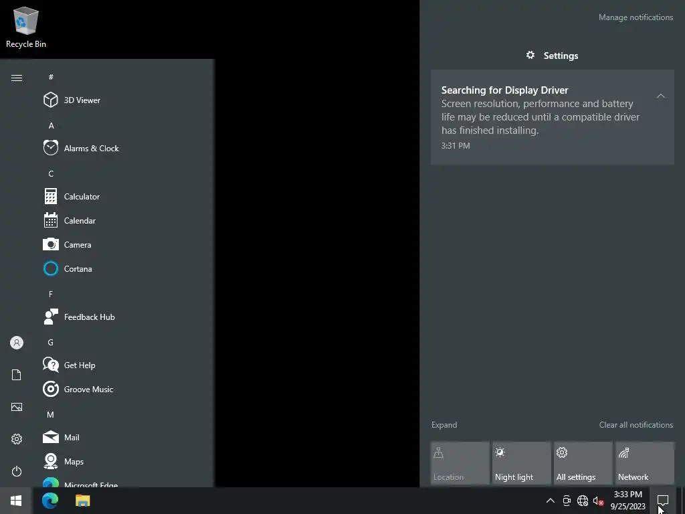Open All settings quick action

[583, 463]
